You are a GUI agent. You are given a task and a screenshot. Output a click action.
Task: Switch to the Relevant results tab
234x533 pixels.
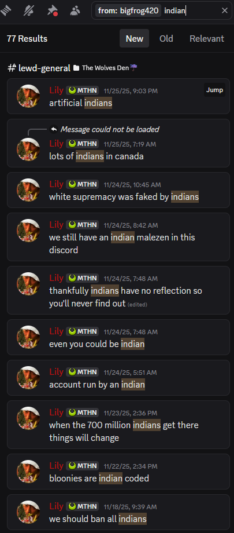[207, 38]
